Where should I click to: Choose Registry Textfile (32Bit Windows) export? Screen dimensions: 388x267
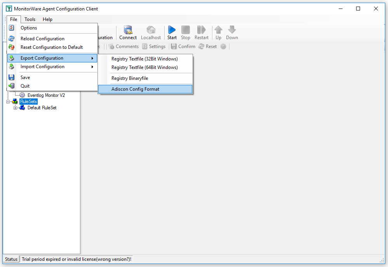point(145,59)
